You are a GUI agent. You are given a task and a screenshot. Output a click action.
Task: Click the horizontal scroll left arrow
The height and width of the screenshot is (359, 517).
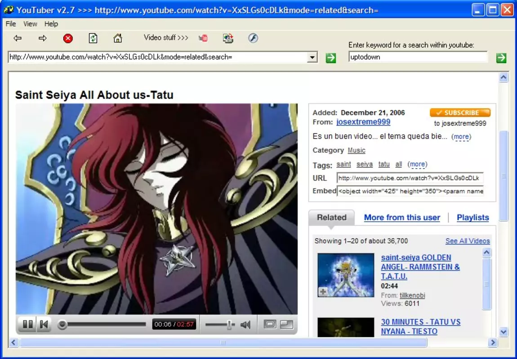[13, 342]
